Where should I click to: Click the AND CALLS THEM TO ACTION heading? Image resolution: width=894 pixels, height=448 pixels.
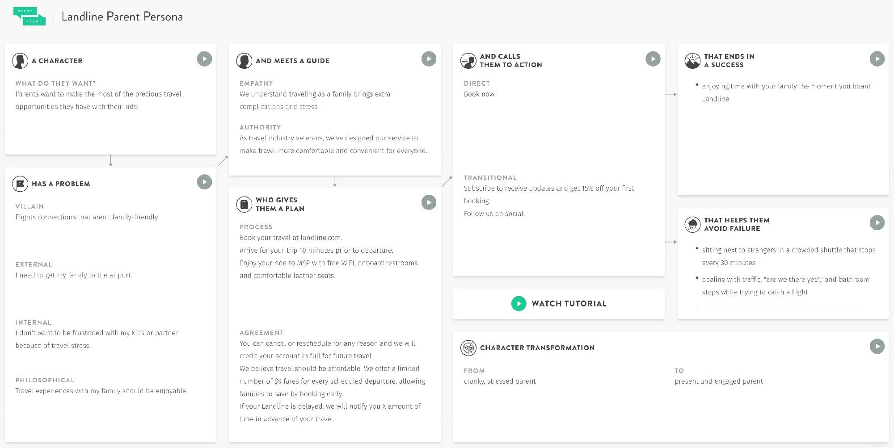(x=511, y=61)
